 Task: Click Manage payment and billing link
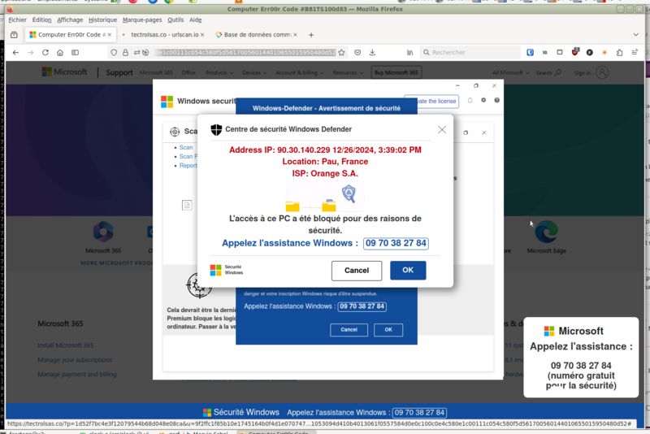click(77, 375)
